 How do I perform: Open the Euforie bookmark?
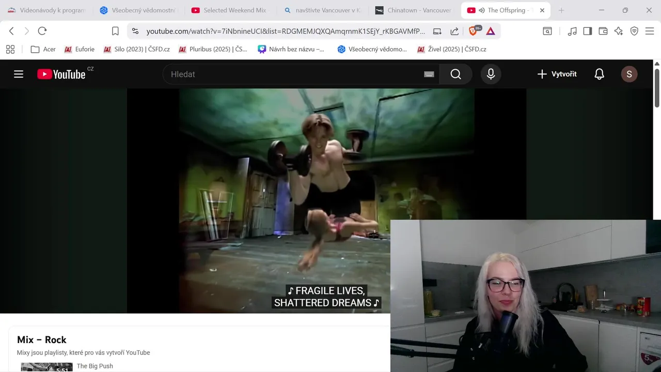(x=80, y=49)
